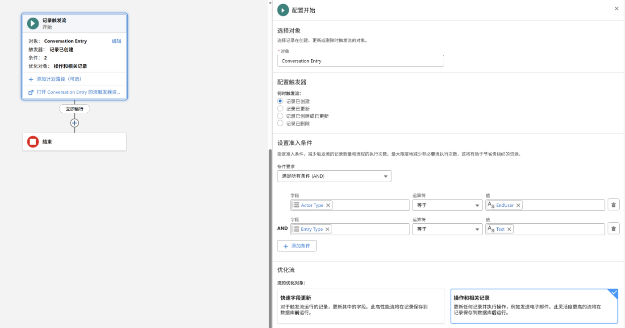Image resolution: width=625 pixels, height=328 pixels.
Task: Click the plus icon to add element on canvas
Action: (x=75, y=123)
